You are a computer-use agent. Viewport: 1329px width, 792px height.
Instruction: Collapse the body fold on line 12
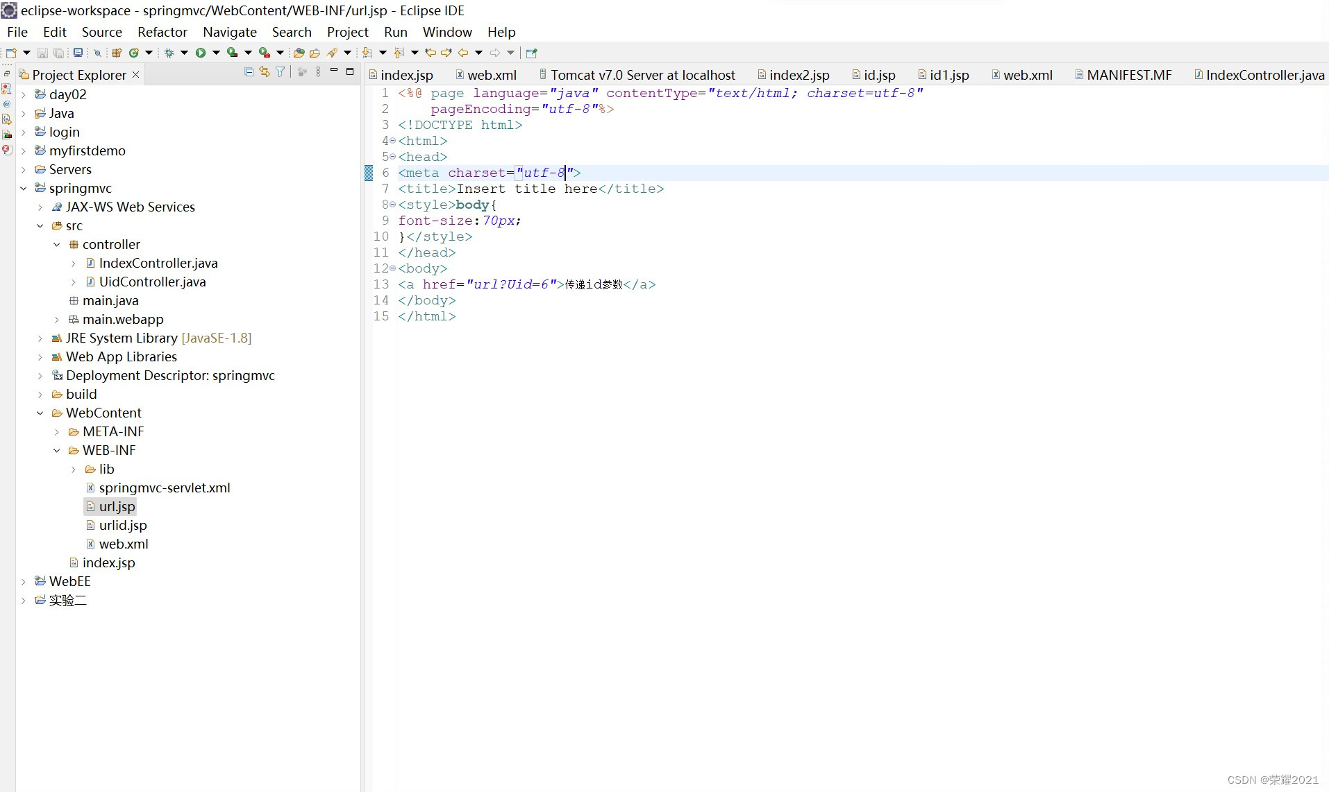click(392, 268)
